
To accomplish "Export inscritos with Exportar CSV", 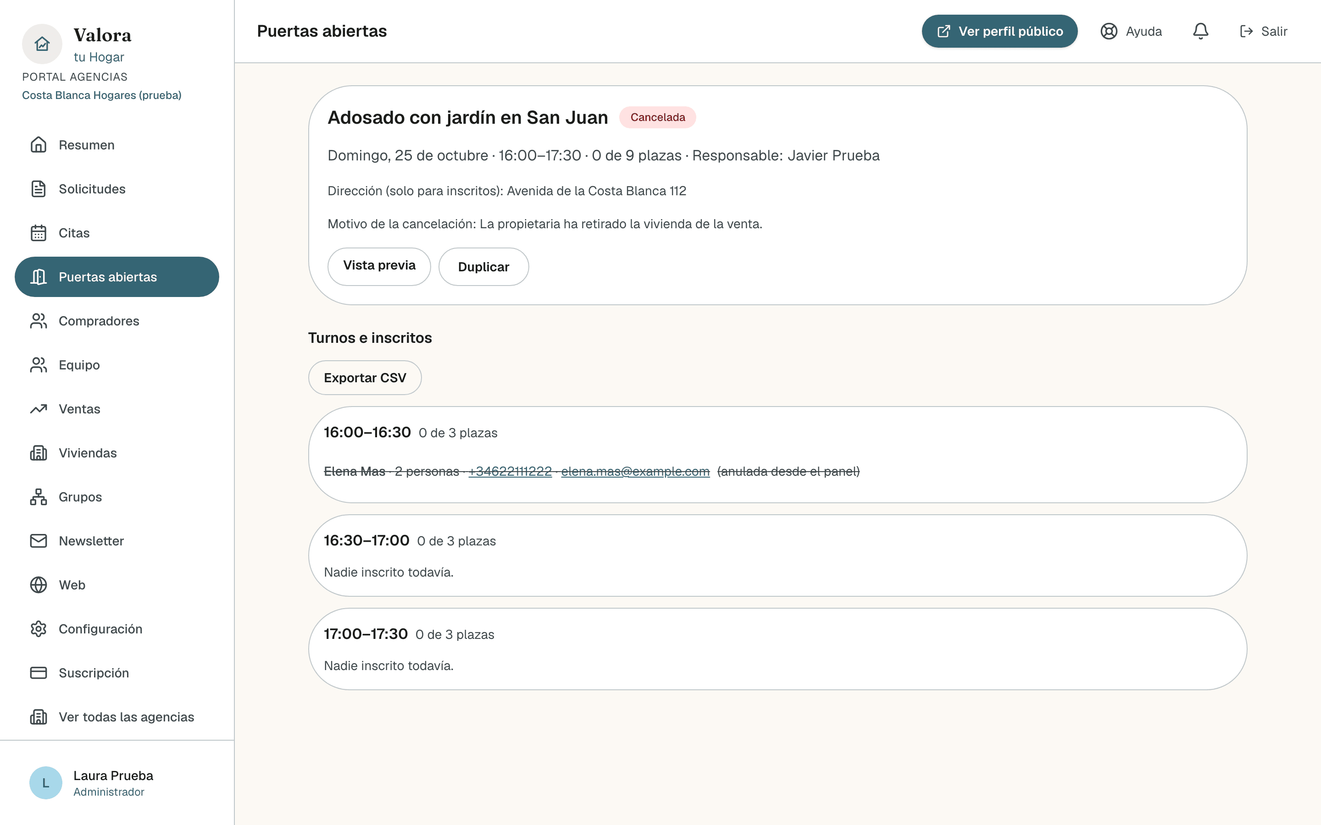I will tap(365, 378).
